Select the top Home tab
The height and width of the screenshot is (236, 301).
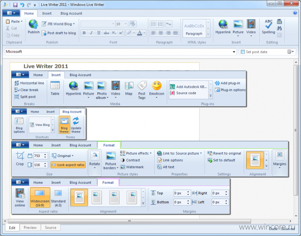point(29,13)
